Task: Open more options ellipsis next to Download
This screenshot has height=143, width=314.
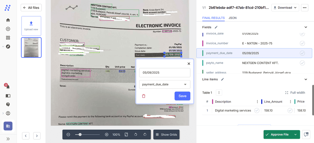Action: (x=305, y=8)
